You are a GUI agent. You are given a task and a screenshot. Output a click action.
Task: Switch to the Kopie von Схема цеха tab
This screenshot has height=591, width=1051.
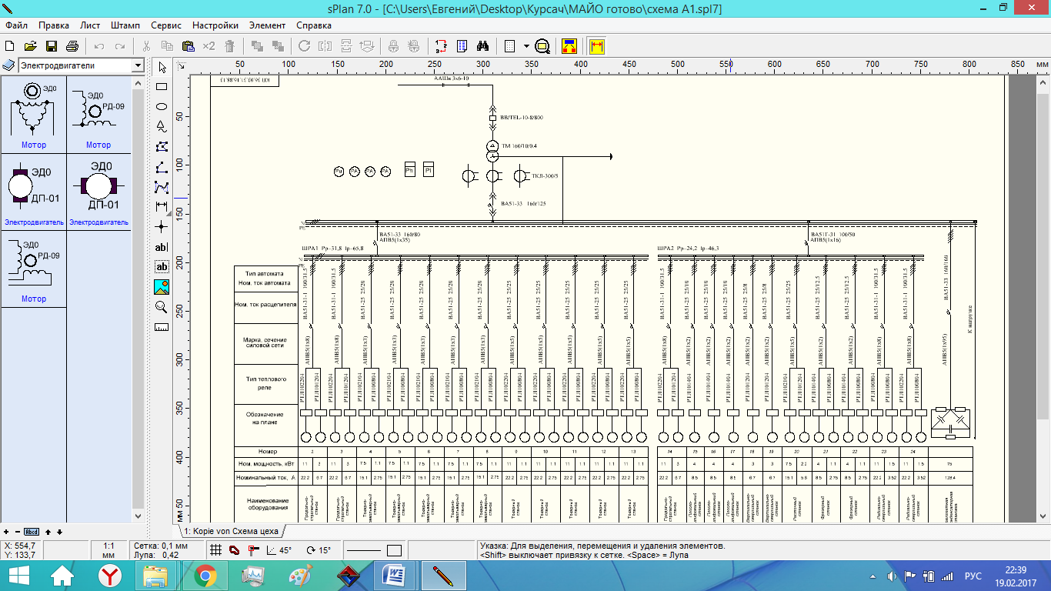click(232, 532)
